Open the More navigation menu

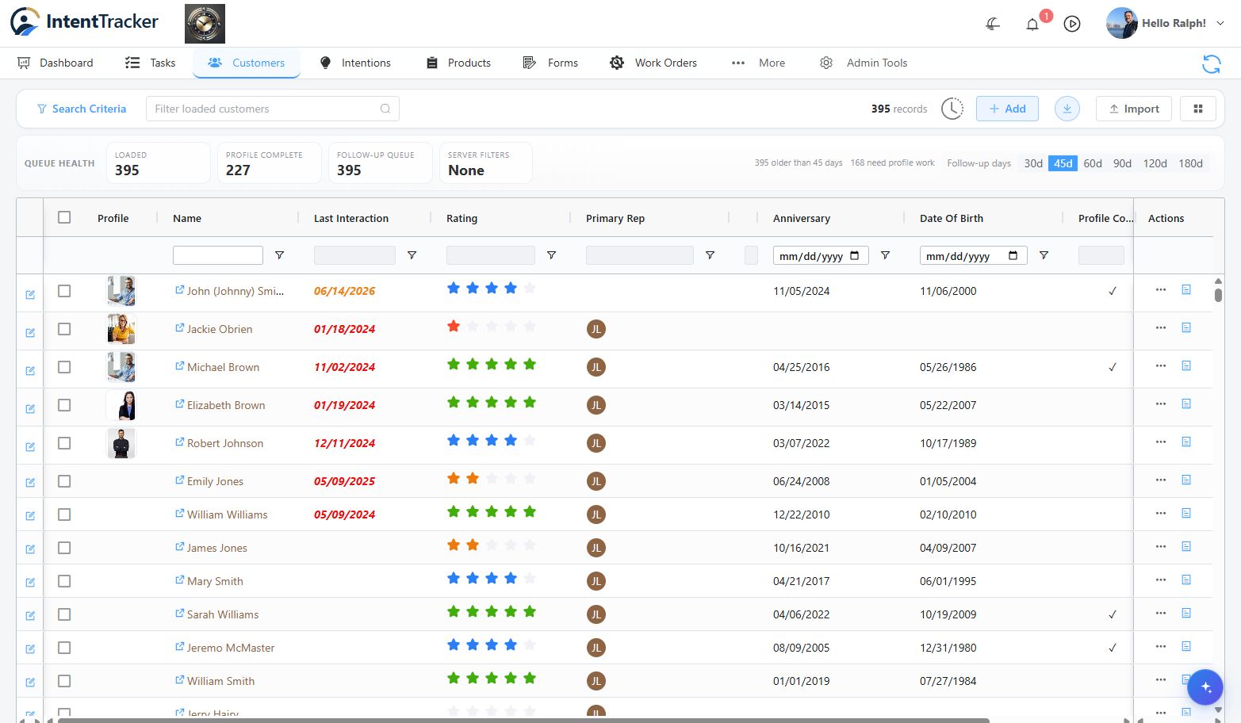758,63
